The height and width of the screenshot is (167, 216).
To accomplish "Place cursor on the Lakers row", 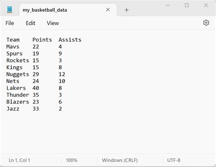I will 34,88.
